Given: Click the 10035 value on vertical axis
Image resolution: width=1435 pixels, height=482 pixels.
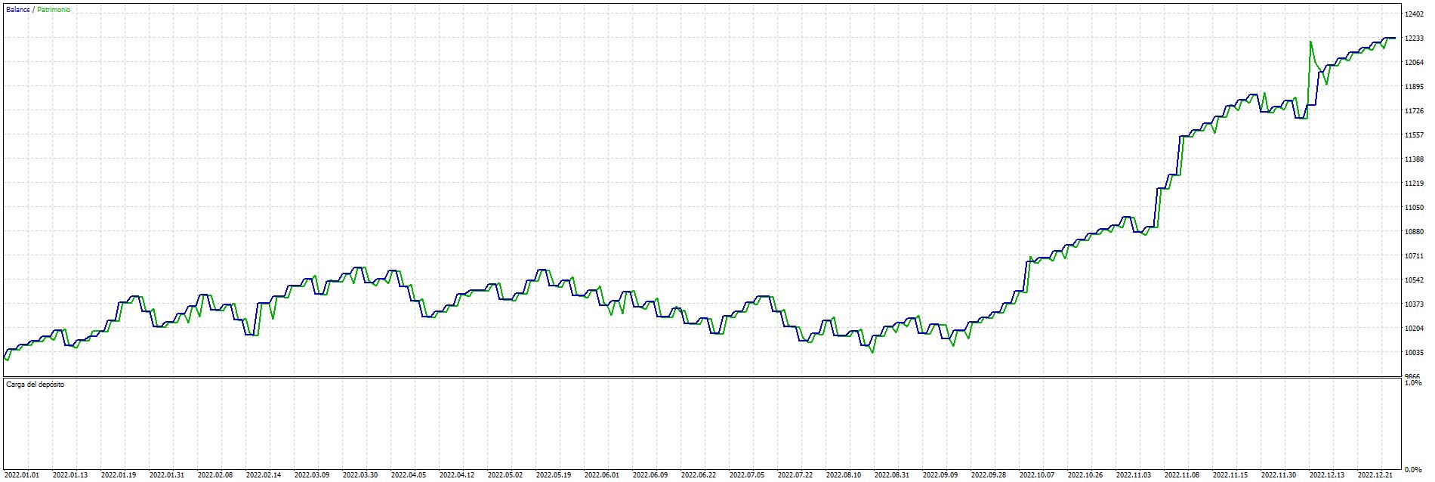Looking at the screenshot, I should (x=1414, y=352).
